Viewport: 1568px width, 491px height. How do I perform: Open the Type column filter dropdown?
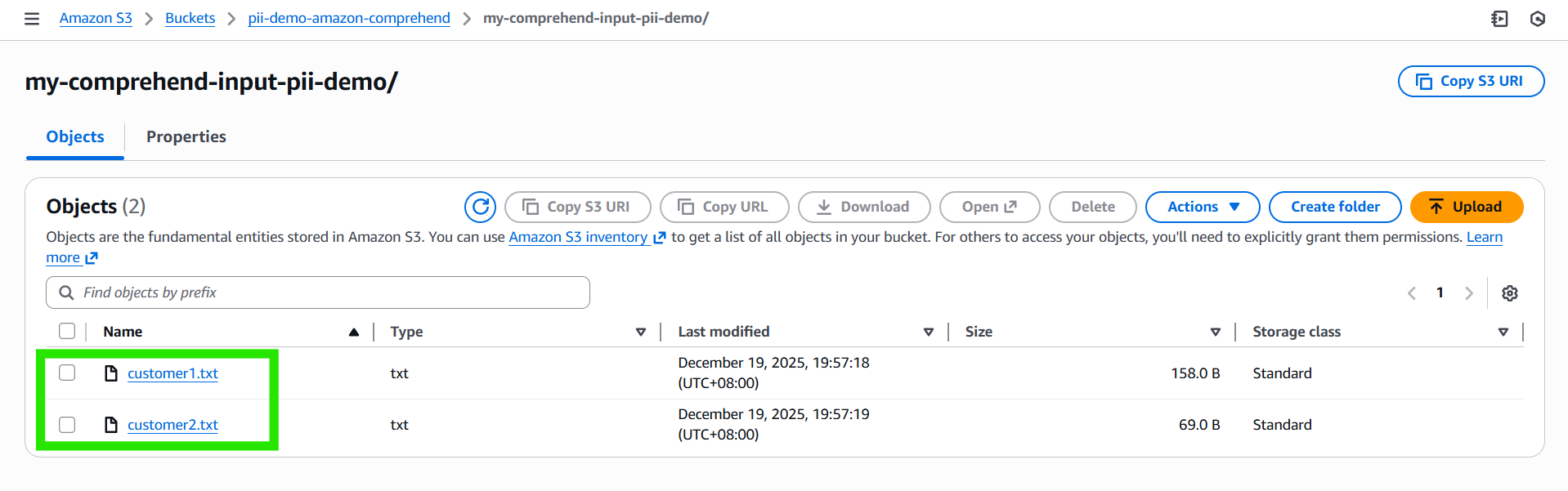point(641,332)
